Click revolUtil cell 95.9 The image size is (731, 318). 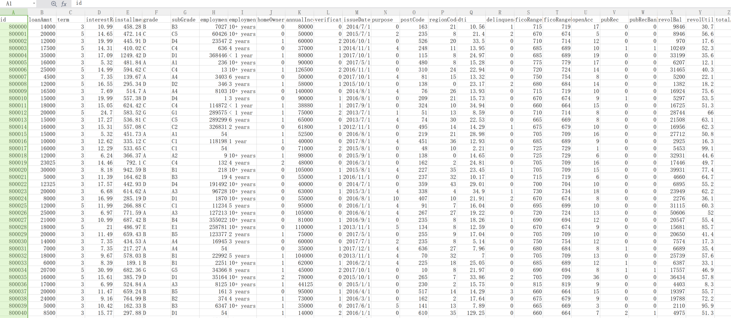(700, 306)
